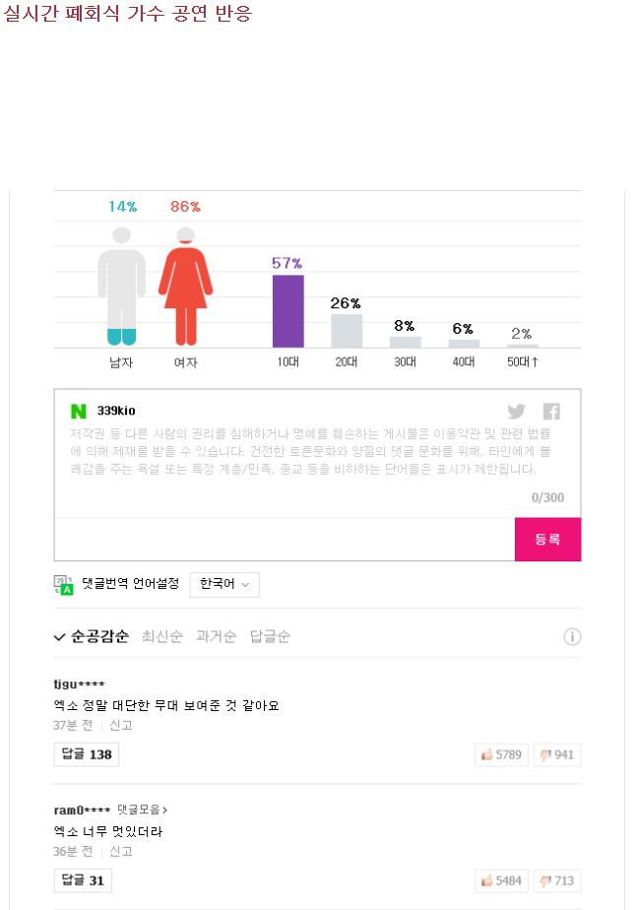Share the article via the Twitter icon
The image size is (635, 910).
pyautogui.click(x=516, y=412)
